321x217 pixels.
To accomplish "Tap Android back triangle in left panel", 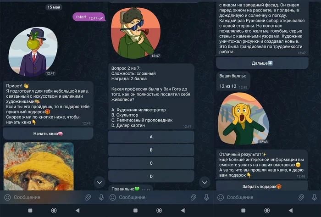I will pyautogui.click(x=77, y=211).
